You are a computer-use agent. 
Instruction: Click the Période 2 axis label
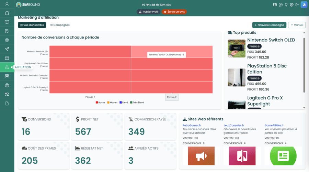(172, 97)
